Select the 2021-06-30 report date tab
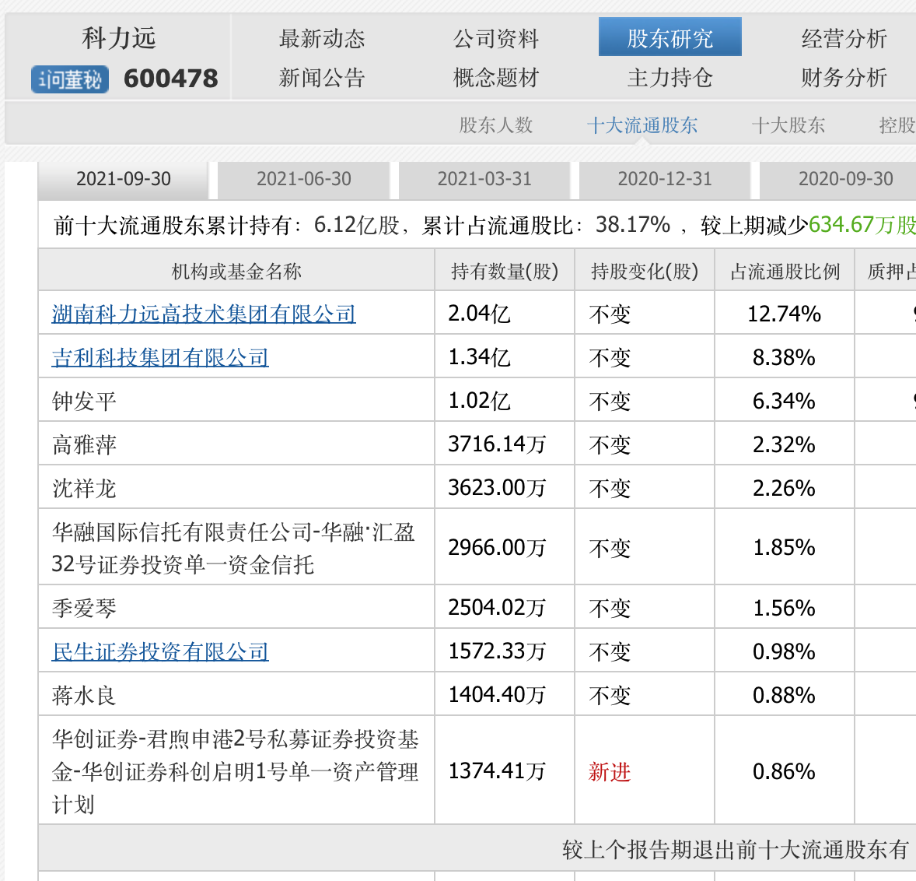This screenshot has width=916, height=881. [x=304, y=180]
